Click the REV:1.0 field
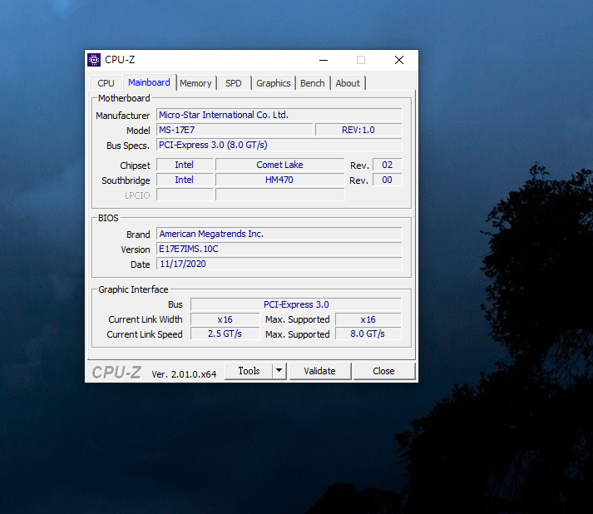The width and height of the screenshot is (593, 514). tap(358, 130)
